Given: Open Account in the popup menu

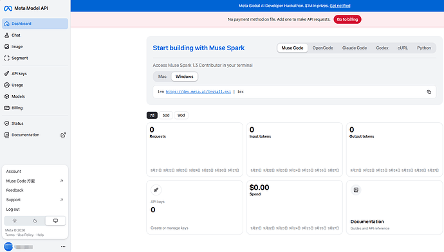Looking at the screenshot, I should (14, 172).
